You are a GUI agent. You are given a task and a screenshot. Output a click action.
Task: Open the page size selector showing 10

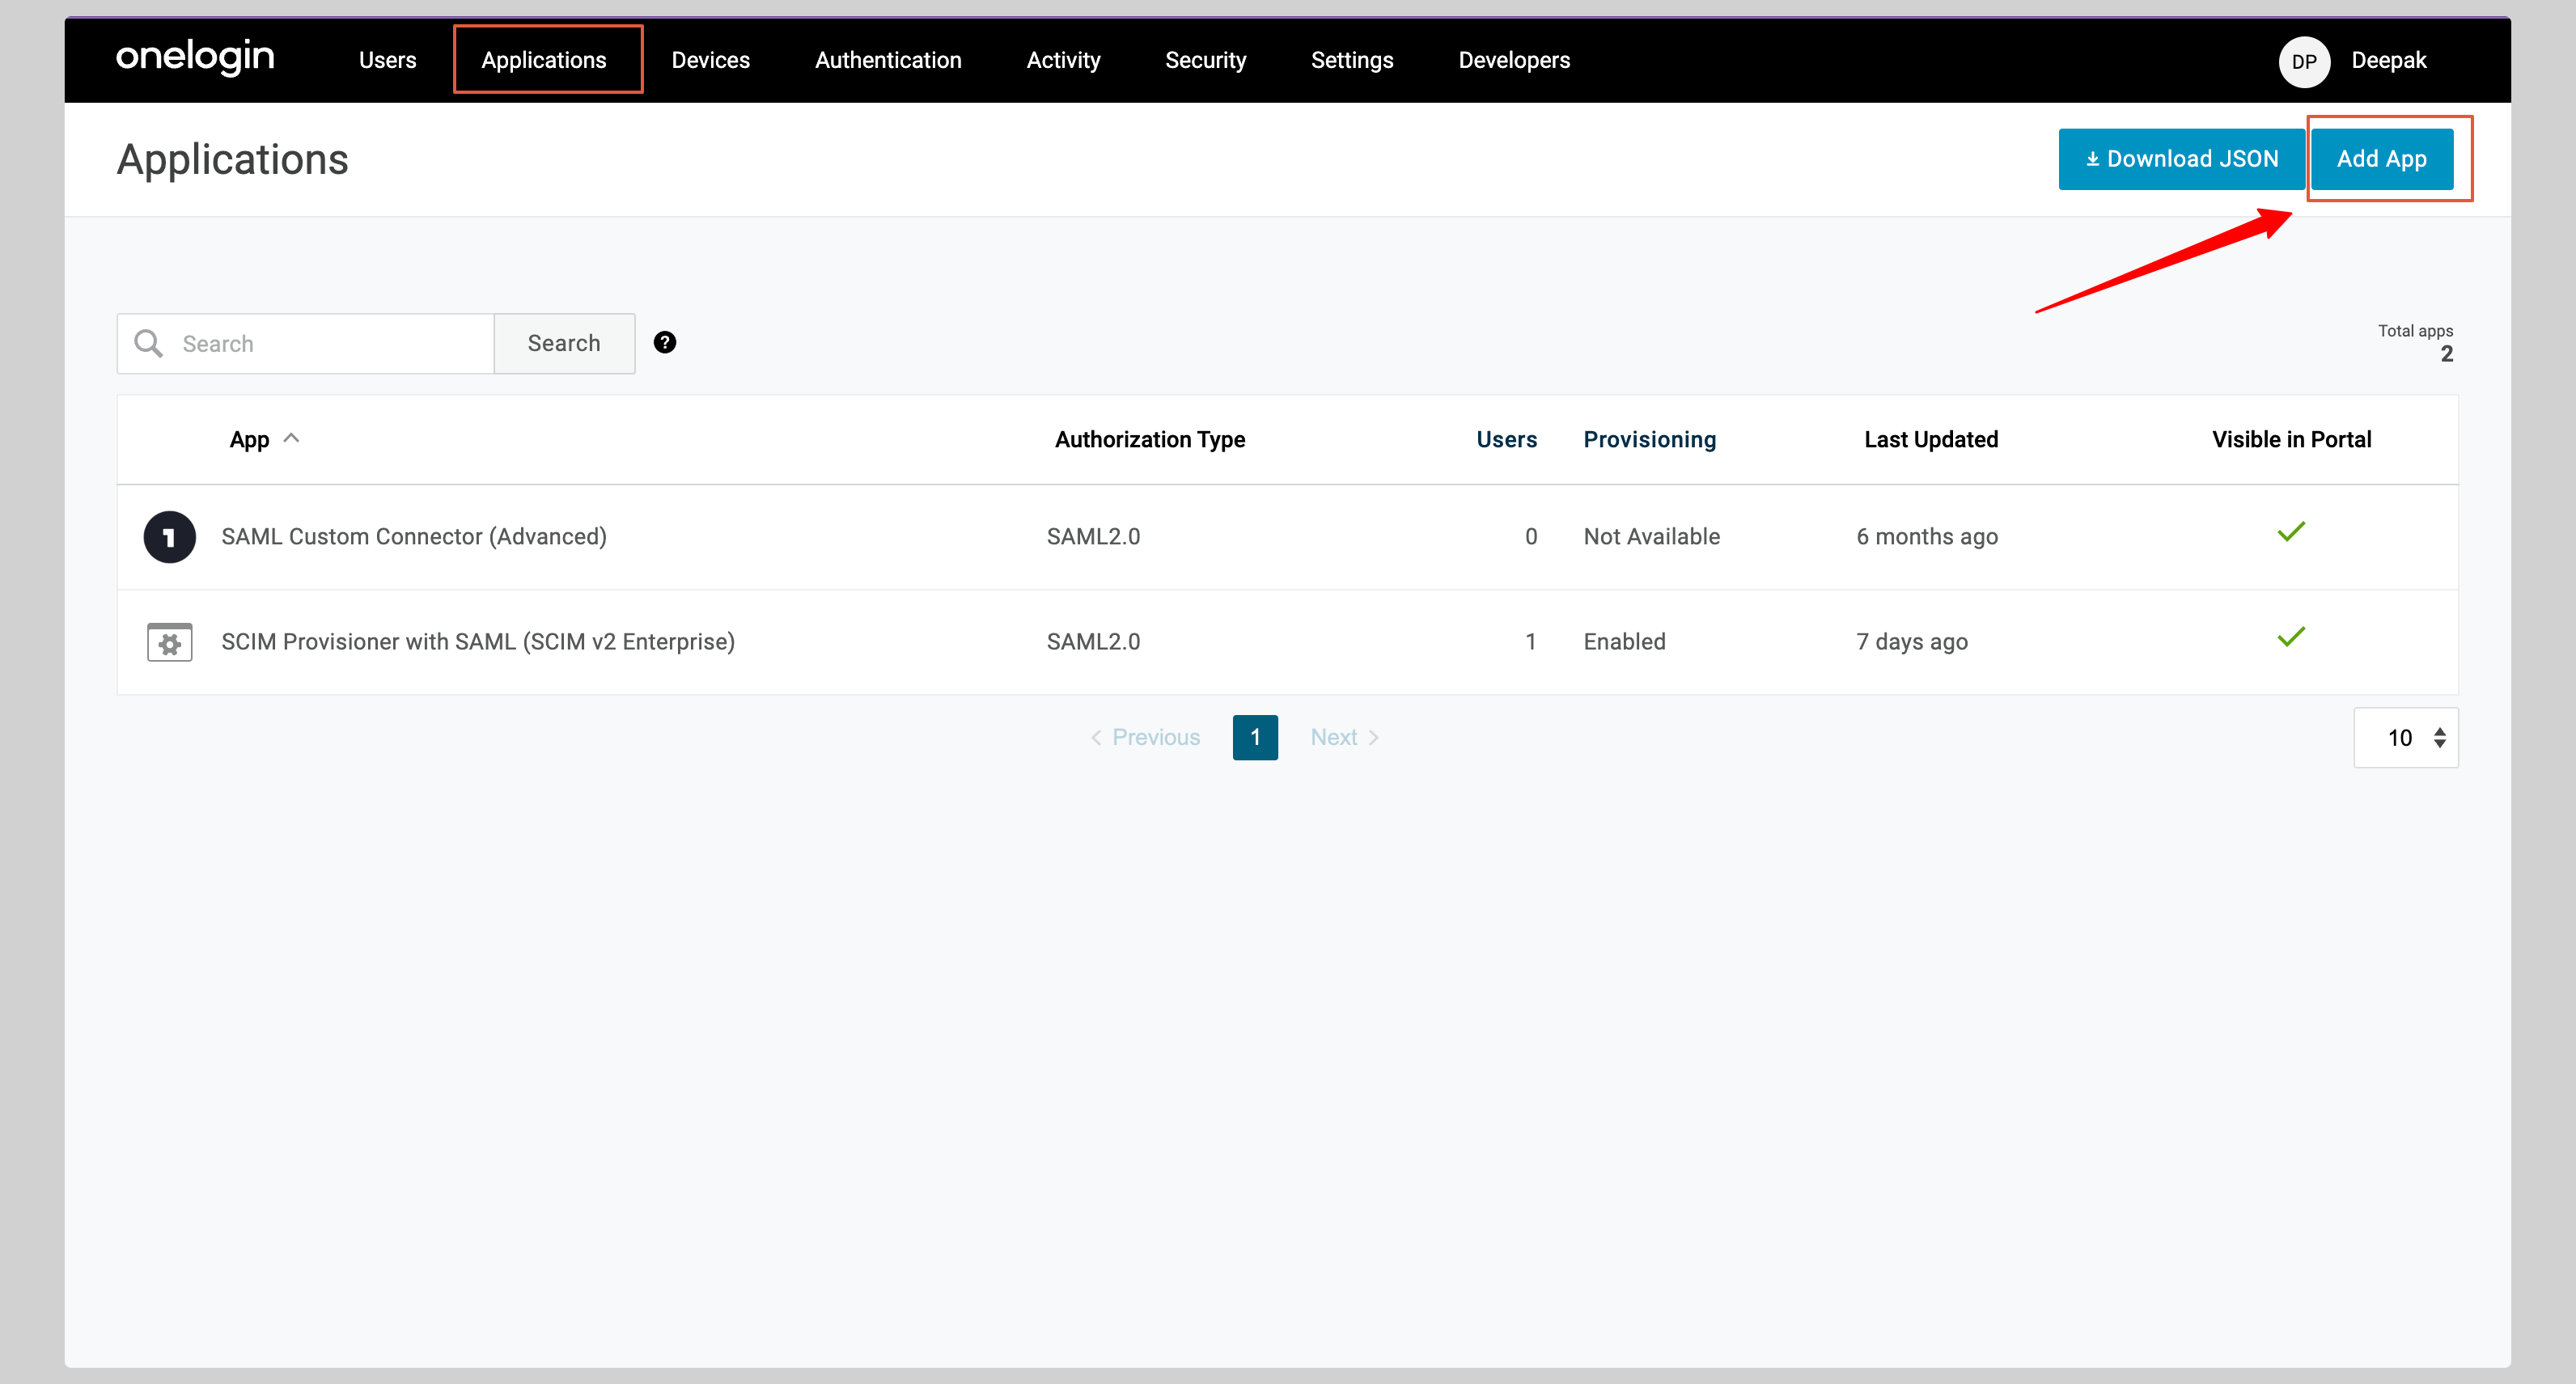coord(2405,737)
